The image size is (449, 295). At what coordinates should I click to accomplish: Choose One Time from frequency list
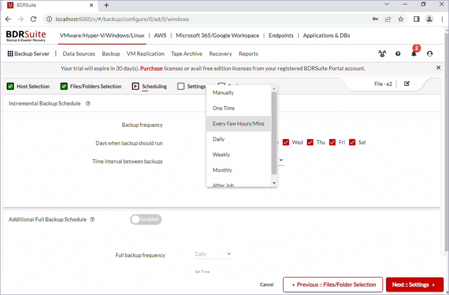click(238, 108)
